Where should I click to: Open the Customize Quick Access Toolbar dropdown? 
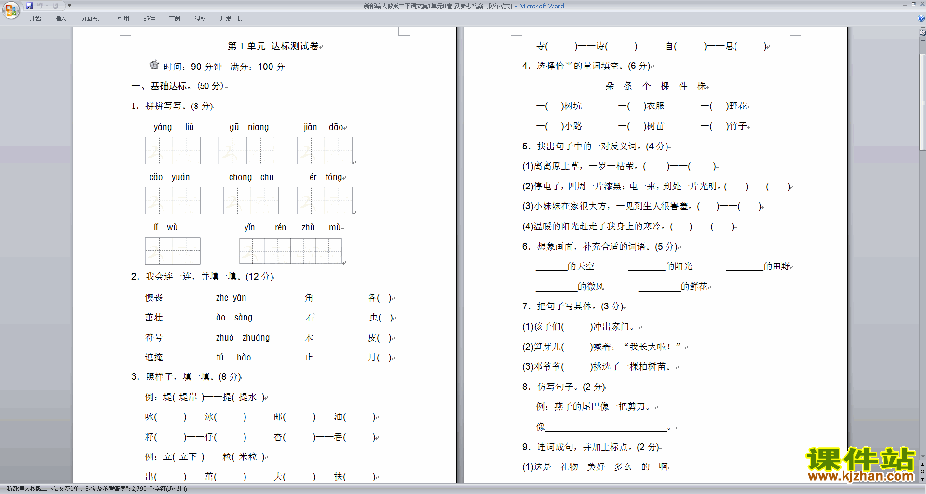69,6
